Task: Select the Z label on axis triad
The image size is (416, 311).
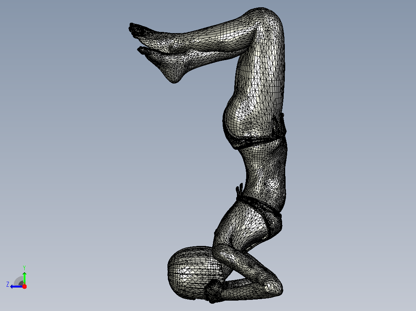Action: [8, 284]
